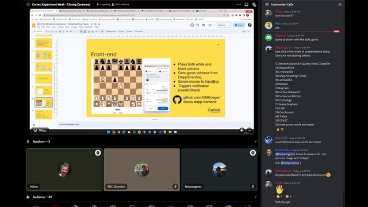Select the first visible slide thumbnail

point(44,43)
